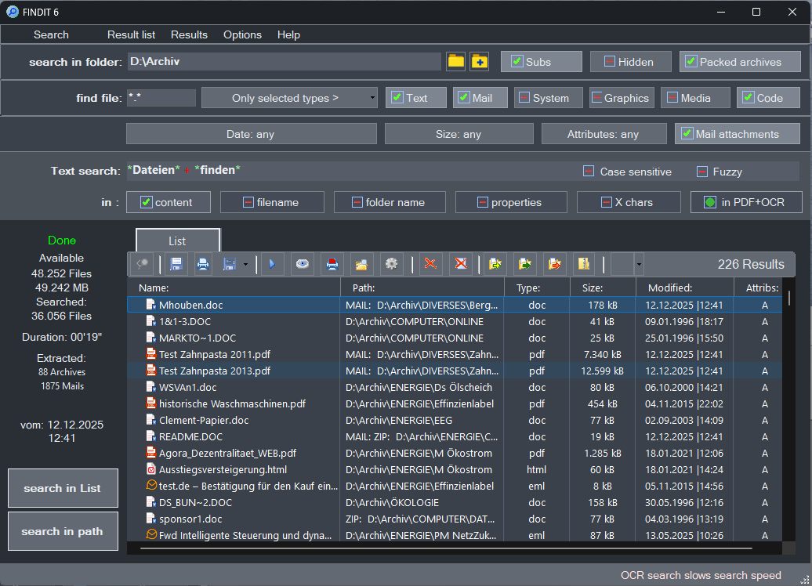
Task: Uncheck the Mail attachments checkbox
Action: tap(687, 134)
